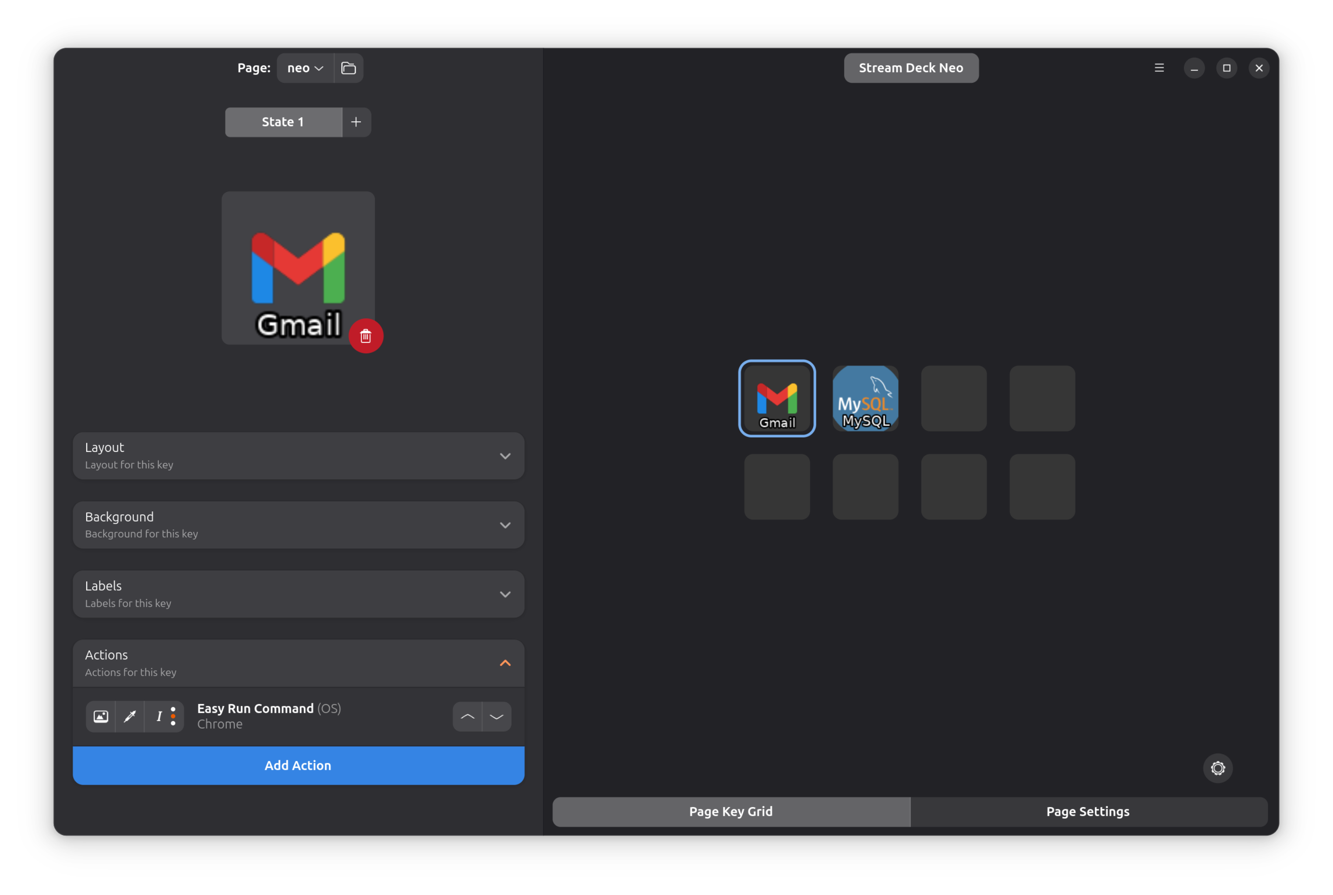Screen dimensions: 1333x895
Task: Select the State 1 tab
Action: point(283,122)
